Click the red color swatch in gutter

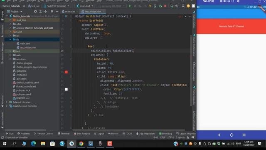tap(66, 72)
